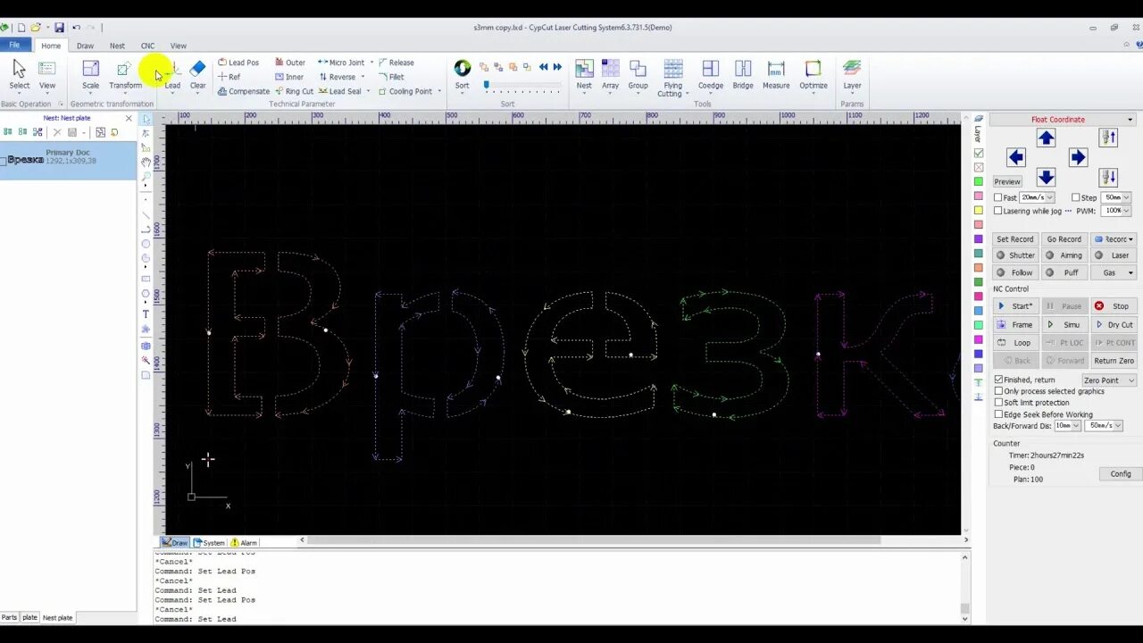Select the Outer option
Screen dimensions: 1143x643
click(289, 63)
